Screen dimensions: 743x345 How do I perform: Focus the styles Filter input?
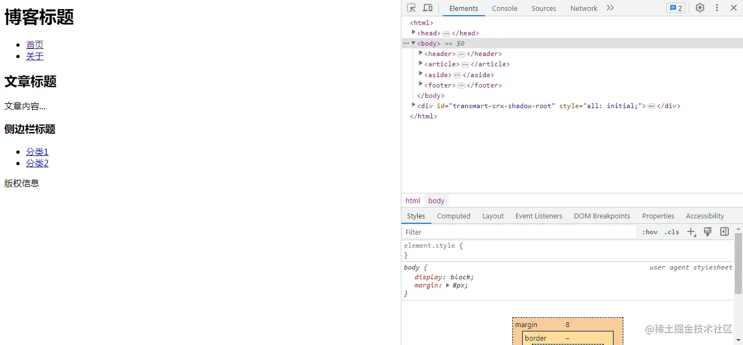[x=519, y=232]
